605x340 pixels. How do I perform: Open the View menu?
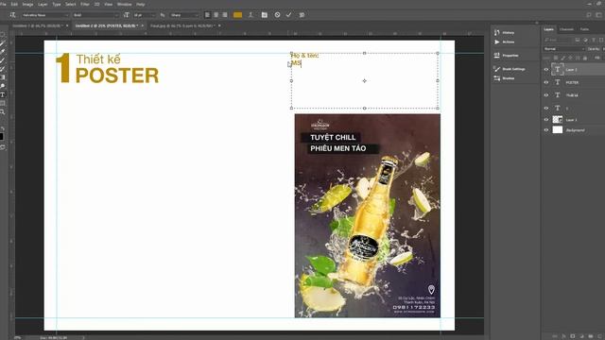109,4
